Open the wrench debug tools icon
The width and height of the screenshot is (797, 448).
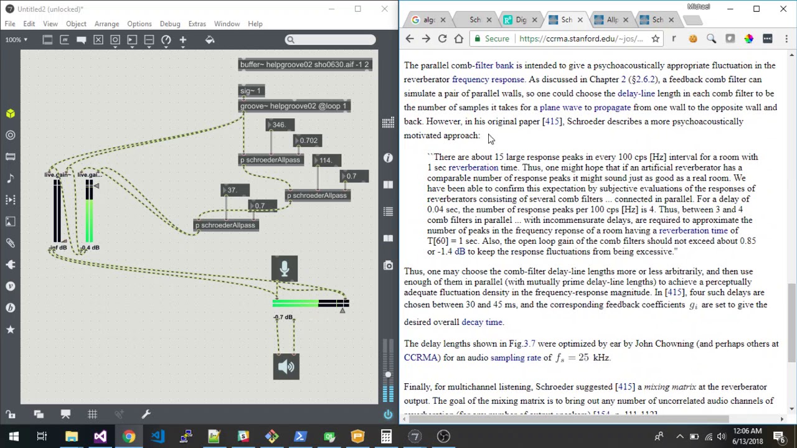pyautogui.click(x=146, y=414)
